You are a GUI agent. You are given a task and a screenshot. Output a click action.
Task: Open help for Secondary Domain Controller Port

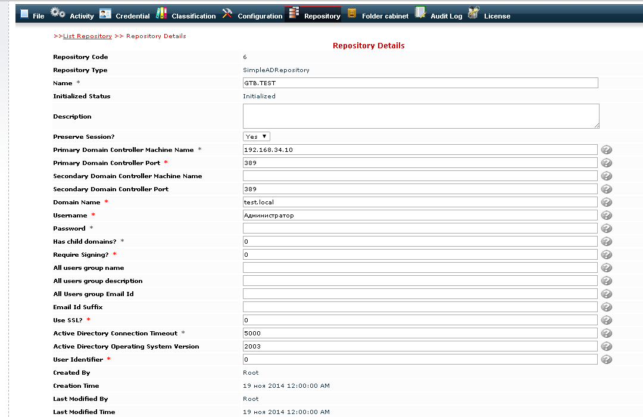607,189
